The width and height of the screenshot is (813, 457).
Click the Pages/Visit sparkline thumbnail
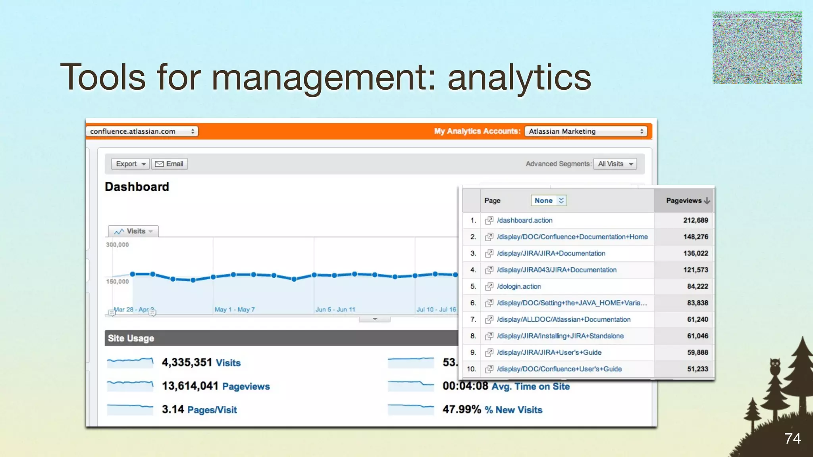[130, 409]
